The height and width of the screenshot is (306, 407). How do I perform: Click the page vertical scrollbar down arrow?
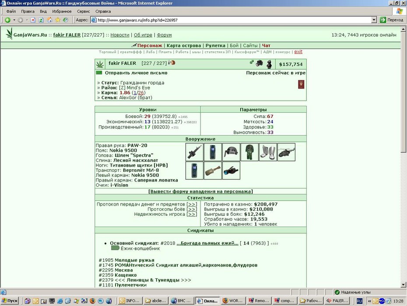click(x=403, y=285)
